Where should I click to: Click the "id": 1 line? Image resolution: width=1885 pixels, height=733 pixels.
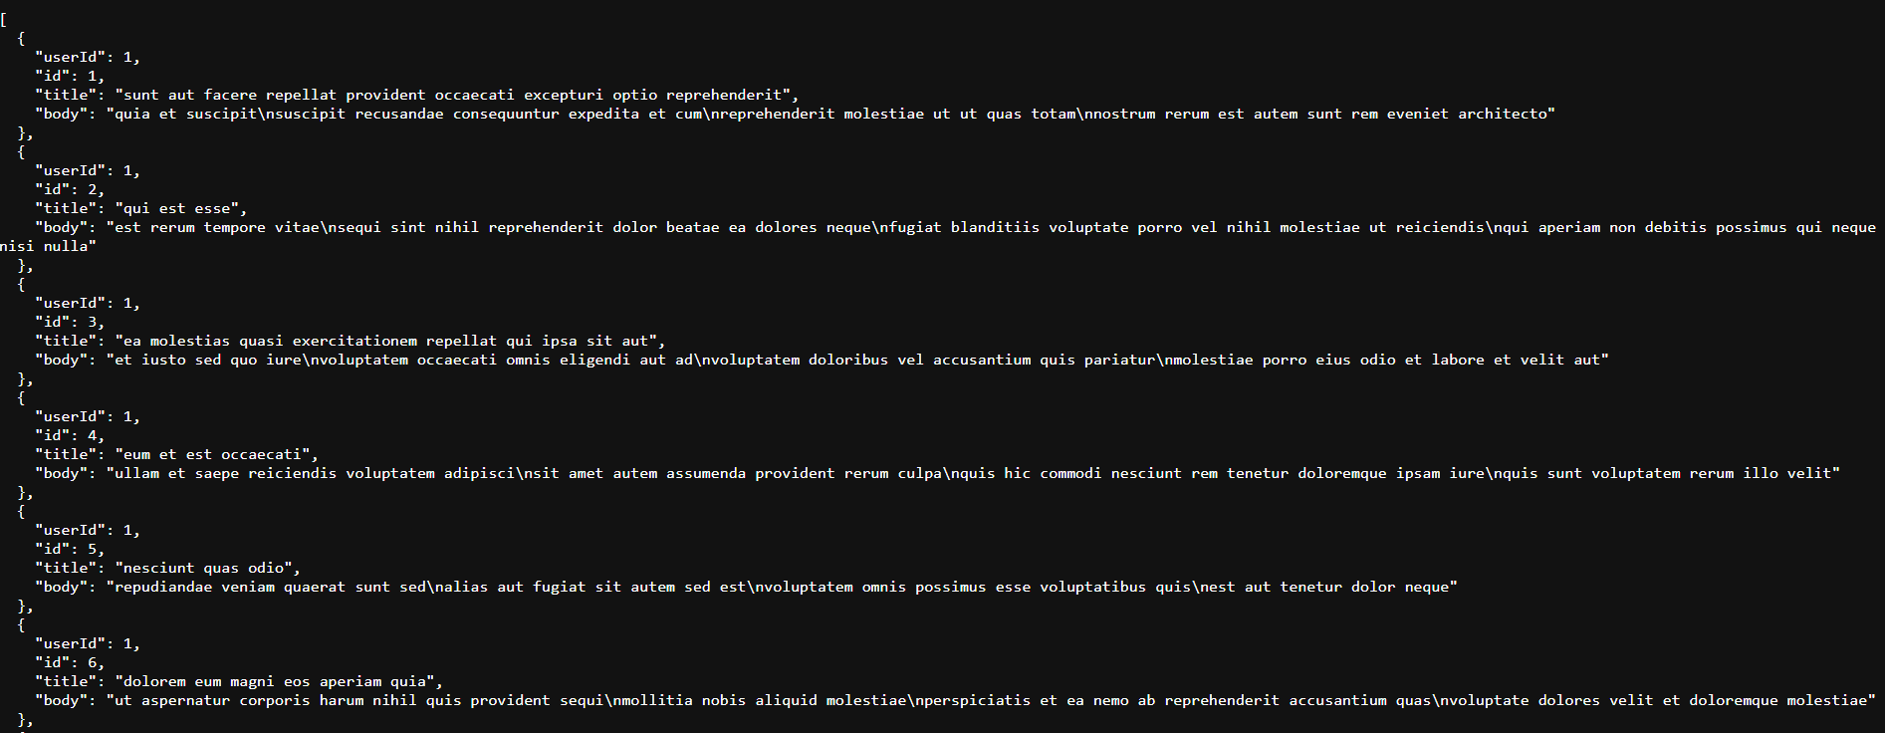[x=70, y=77]
